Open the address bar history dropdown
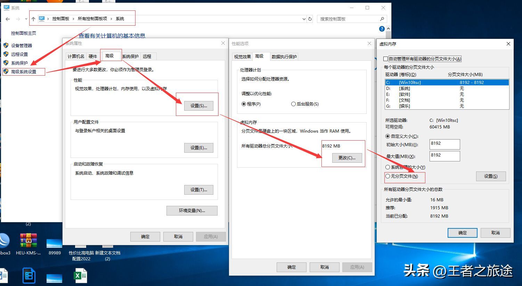Screen dimensions: 522x286 (x=304, y=19)
